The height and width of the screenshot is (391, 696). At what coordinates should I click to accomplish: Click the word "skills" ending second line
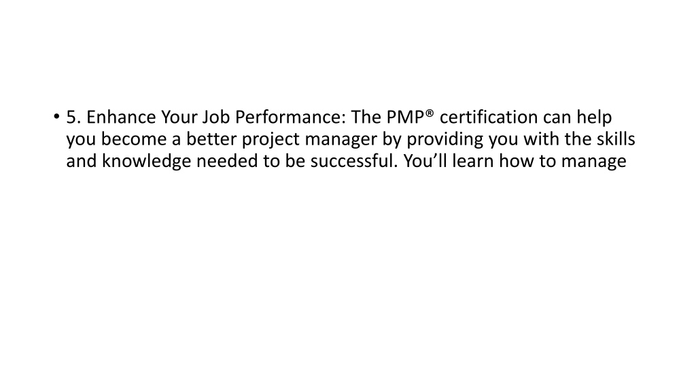click(x=616, y=139)
